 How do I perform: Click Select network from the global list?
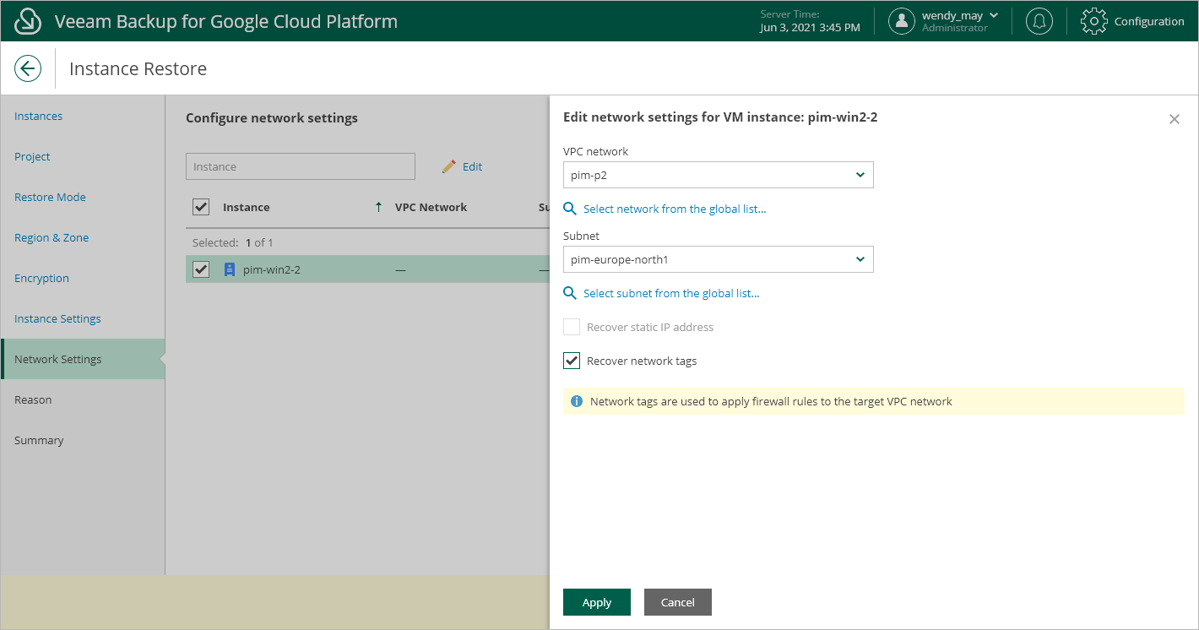click(675, 209)
